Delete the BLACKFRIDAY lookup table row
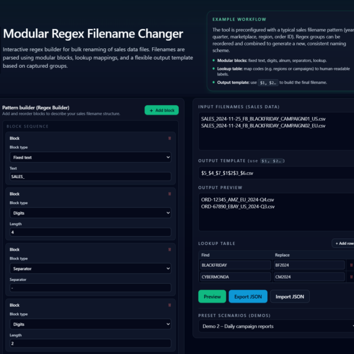 click(x=352, y=265)
